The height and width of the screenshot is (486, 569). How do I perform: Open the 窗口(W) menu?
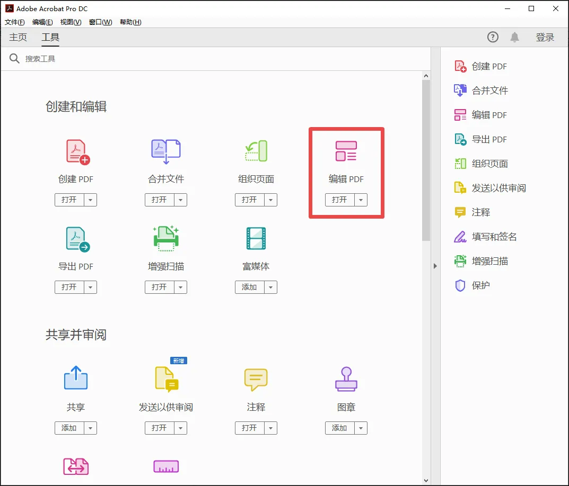[101, 22]
